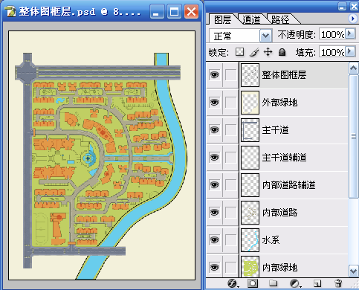
Task: Select the 内部绿地 layer thumbnail
Action: (250, 267)
